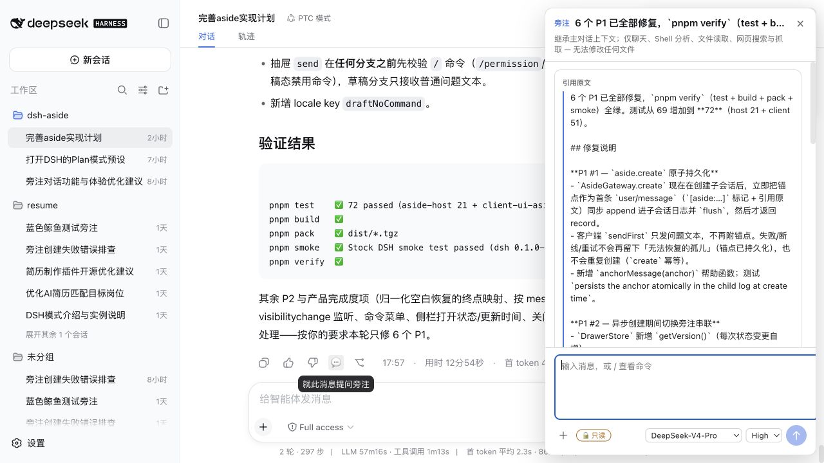
Task: Click 17:57 message timestamp
Action: point(393,363)
